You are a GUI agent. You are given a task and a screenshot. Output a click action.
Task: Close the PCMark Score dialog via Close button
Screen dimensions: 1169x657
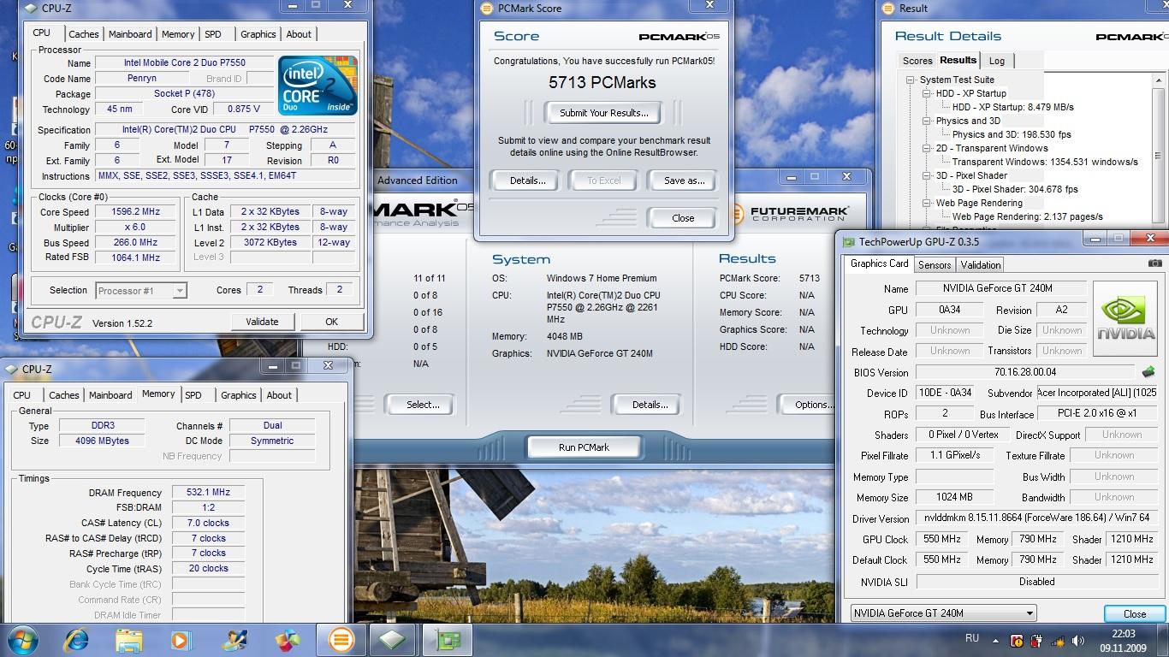click(683, 218)
